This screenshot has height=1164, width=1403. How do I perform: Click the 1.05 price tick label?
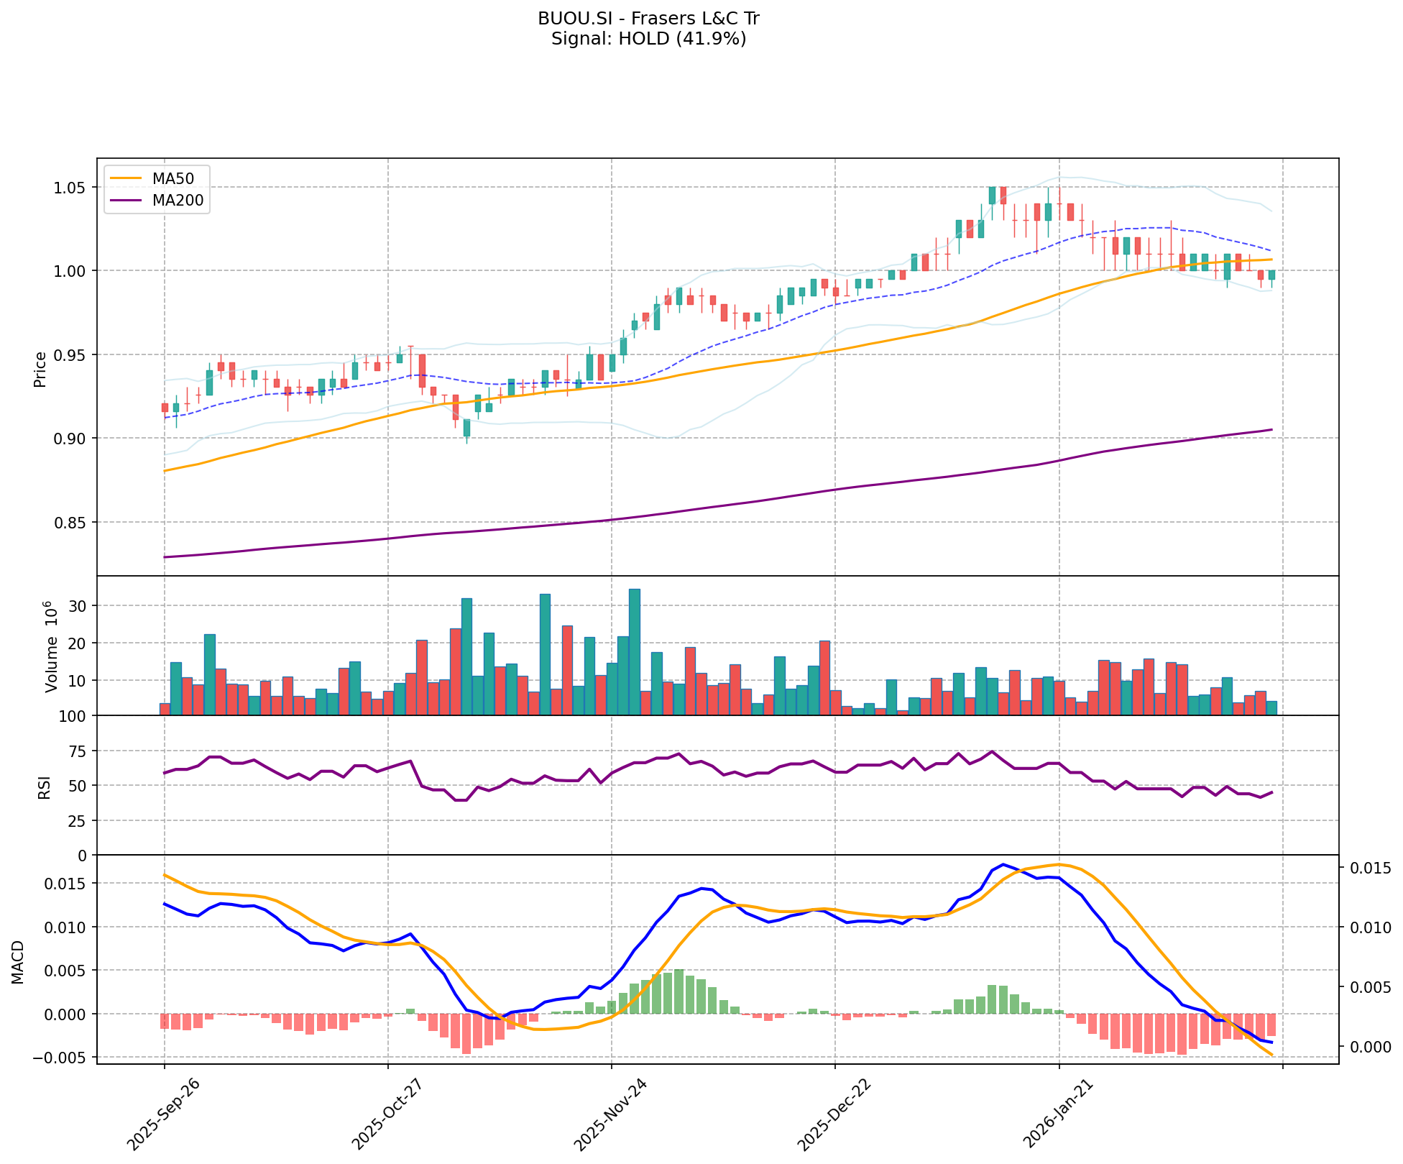pos(70,188)
